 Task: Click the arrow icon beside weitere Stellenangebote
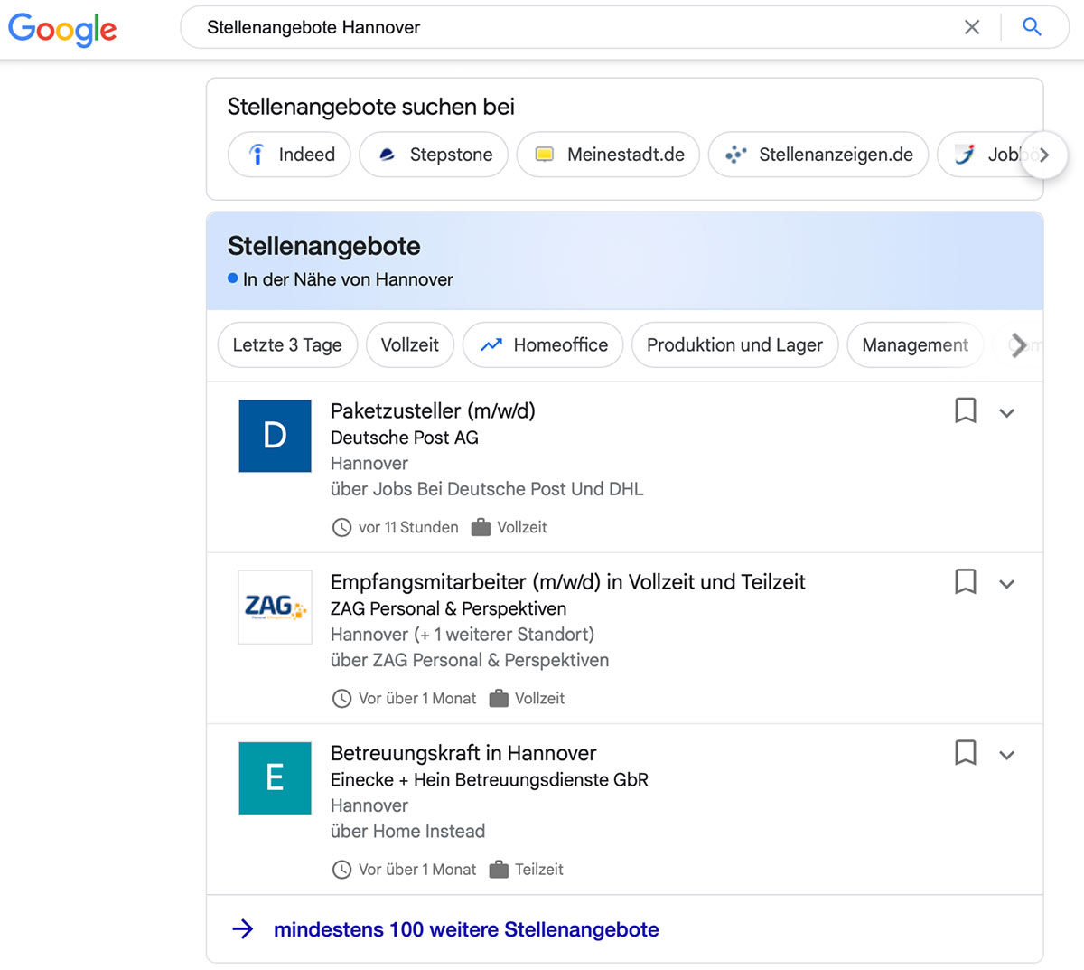pyautogui.click(x=243, y=929)
